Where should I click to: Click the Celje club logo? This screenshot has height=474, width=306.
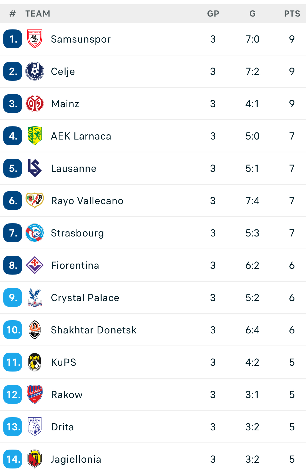pyautogui.click(x=35, y=71)
